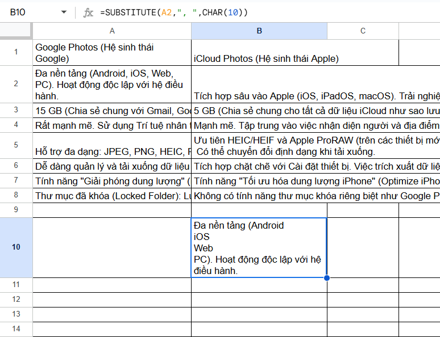Click empty cell B9

259,210
